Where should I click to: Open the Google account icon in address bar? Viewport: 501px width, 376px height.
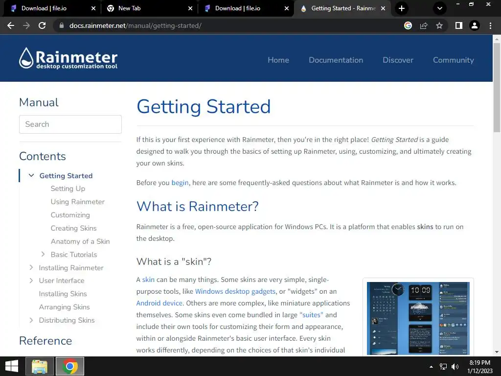click(x=408, y=25)
